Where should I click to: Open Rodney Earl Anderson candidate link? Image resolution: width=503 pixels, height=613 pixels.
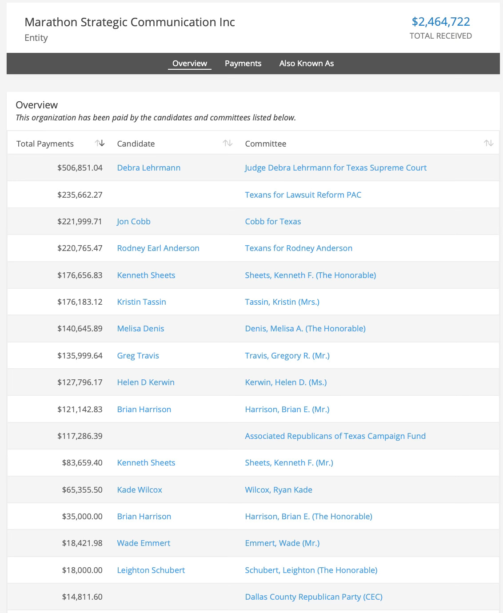(x=158, y=248)
